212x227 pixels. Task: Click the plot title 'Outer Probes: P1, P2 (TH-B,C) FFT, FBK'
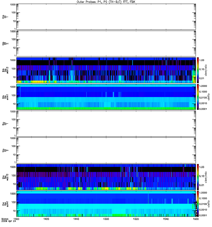[x=106, y=2]
